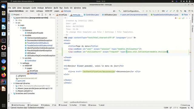Viewport: 194px width, 109px height.
Task: Open the Git menu
Action: (x=71, y=8)
